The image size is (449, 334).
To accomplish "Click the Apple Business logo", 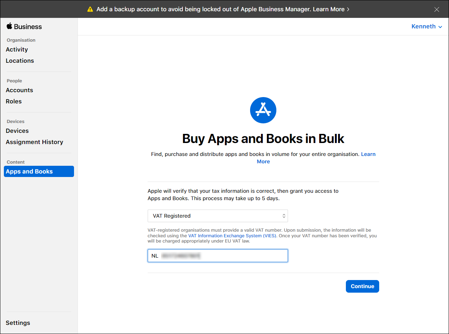I will pos(24,27).
